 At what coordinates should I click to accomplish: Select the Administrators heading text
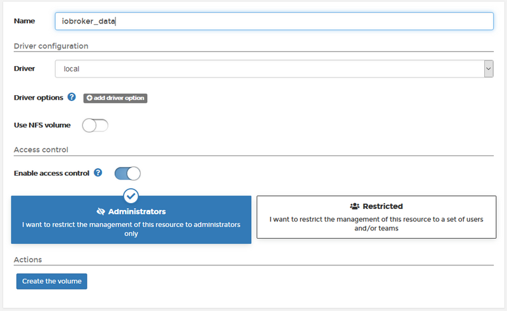tap(137, 211)
